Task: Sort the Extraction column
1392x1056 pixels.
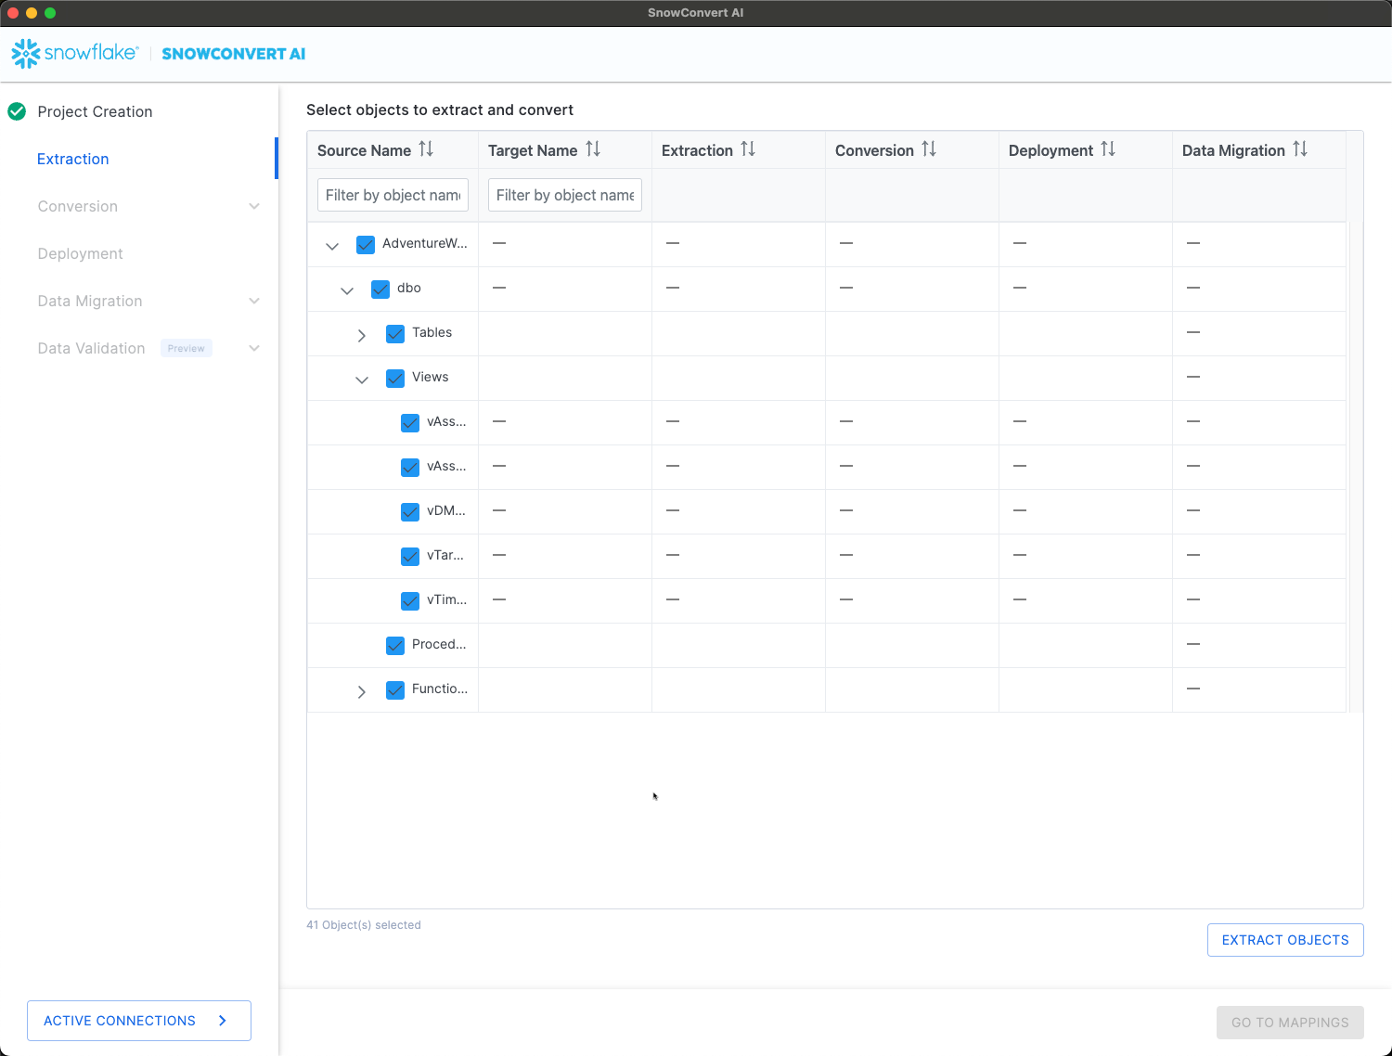Action: pos(748,149)
